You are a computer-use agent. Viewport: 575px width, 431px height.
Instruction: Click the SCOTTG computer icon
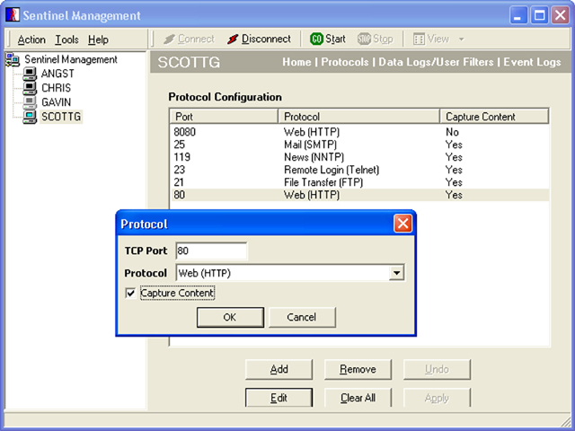(30, 117)
